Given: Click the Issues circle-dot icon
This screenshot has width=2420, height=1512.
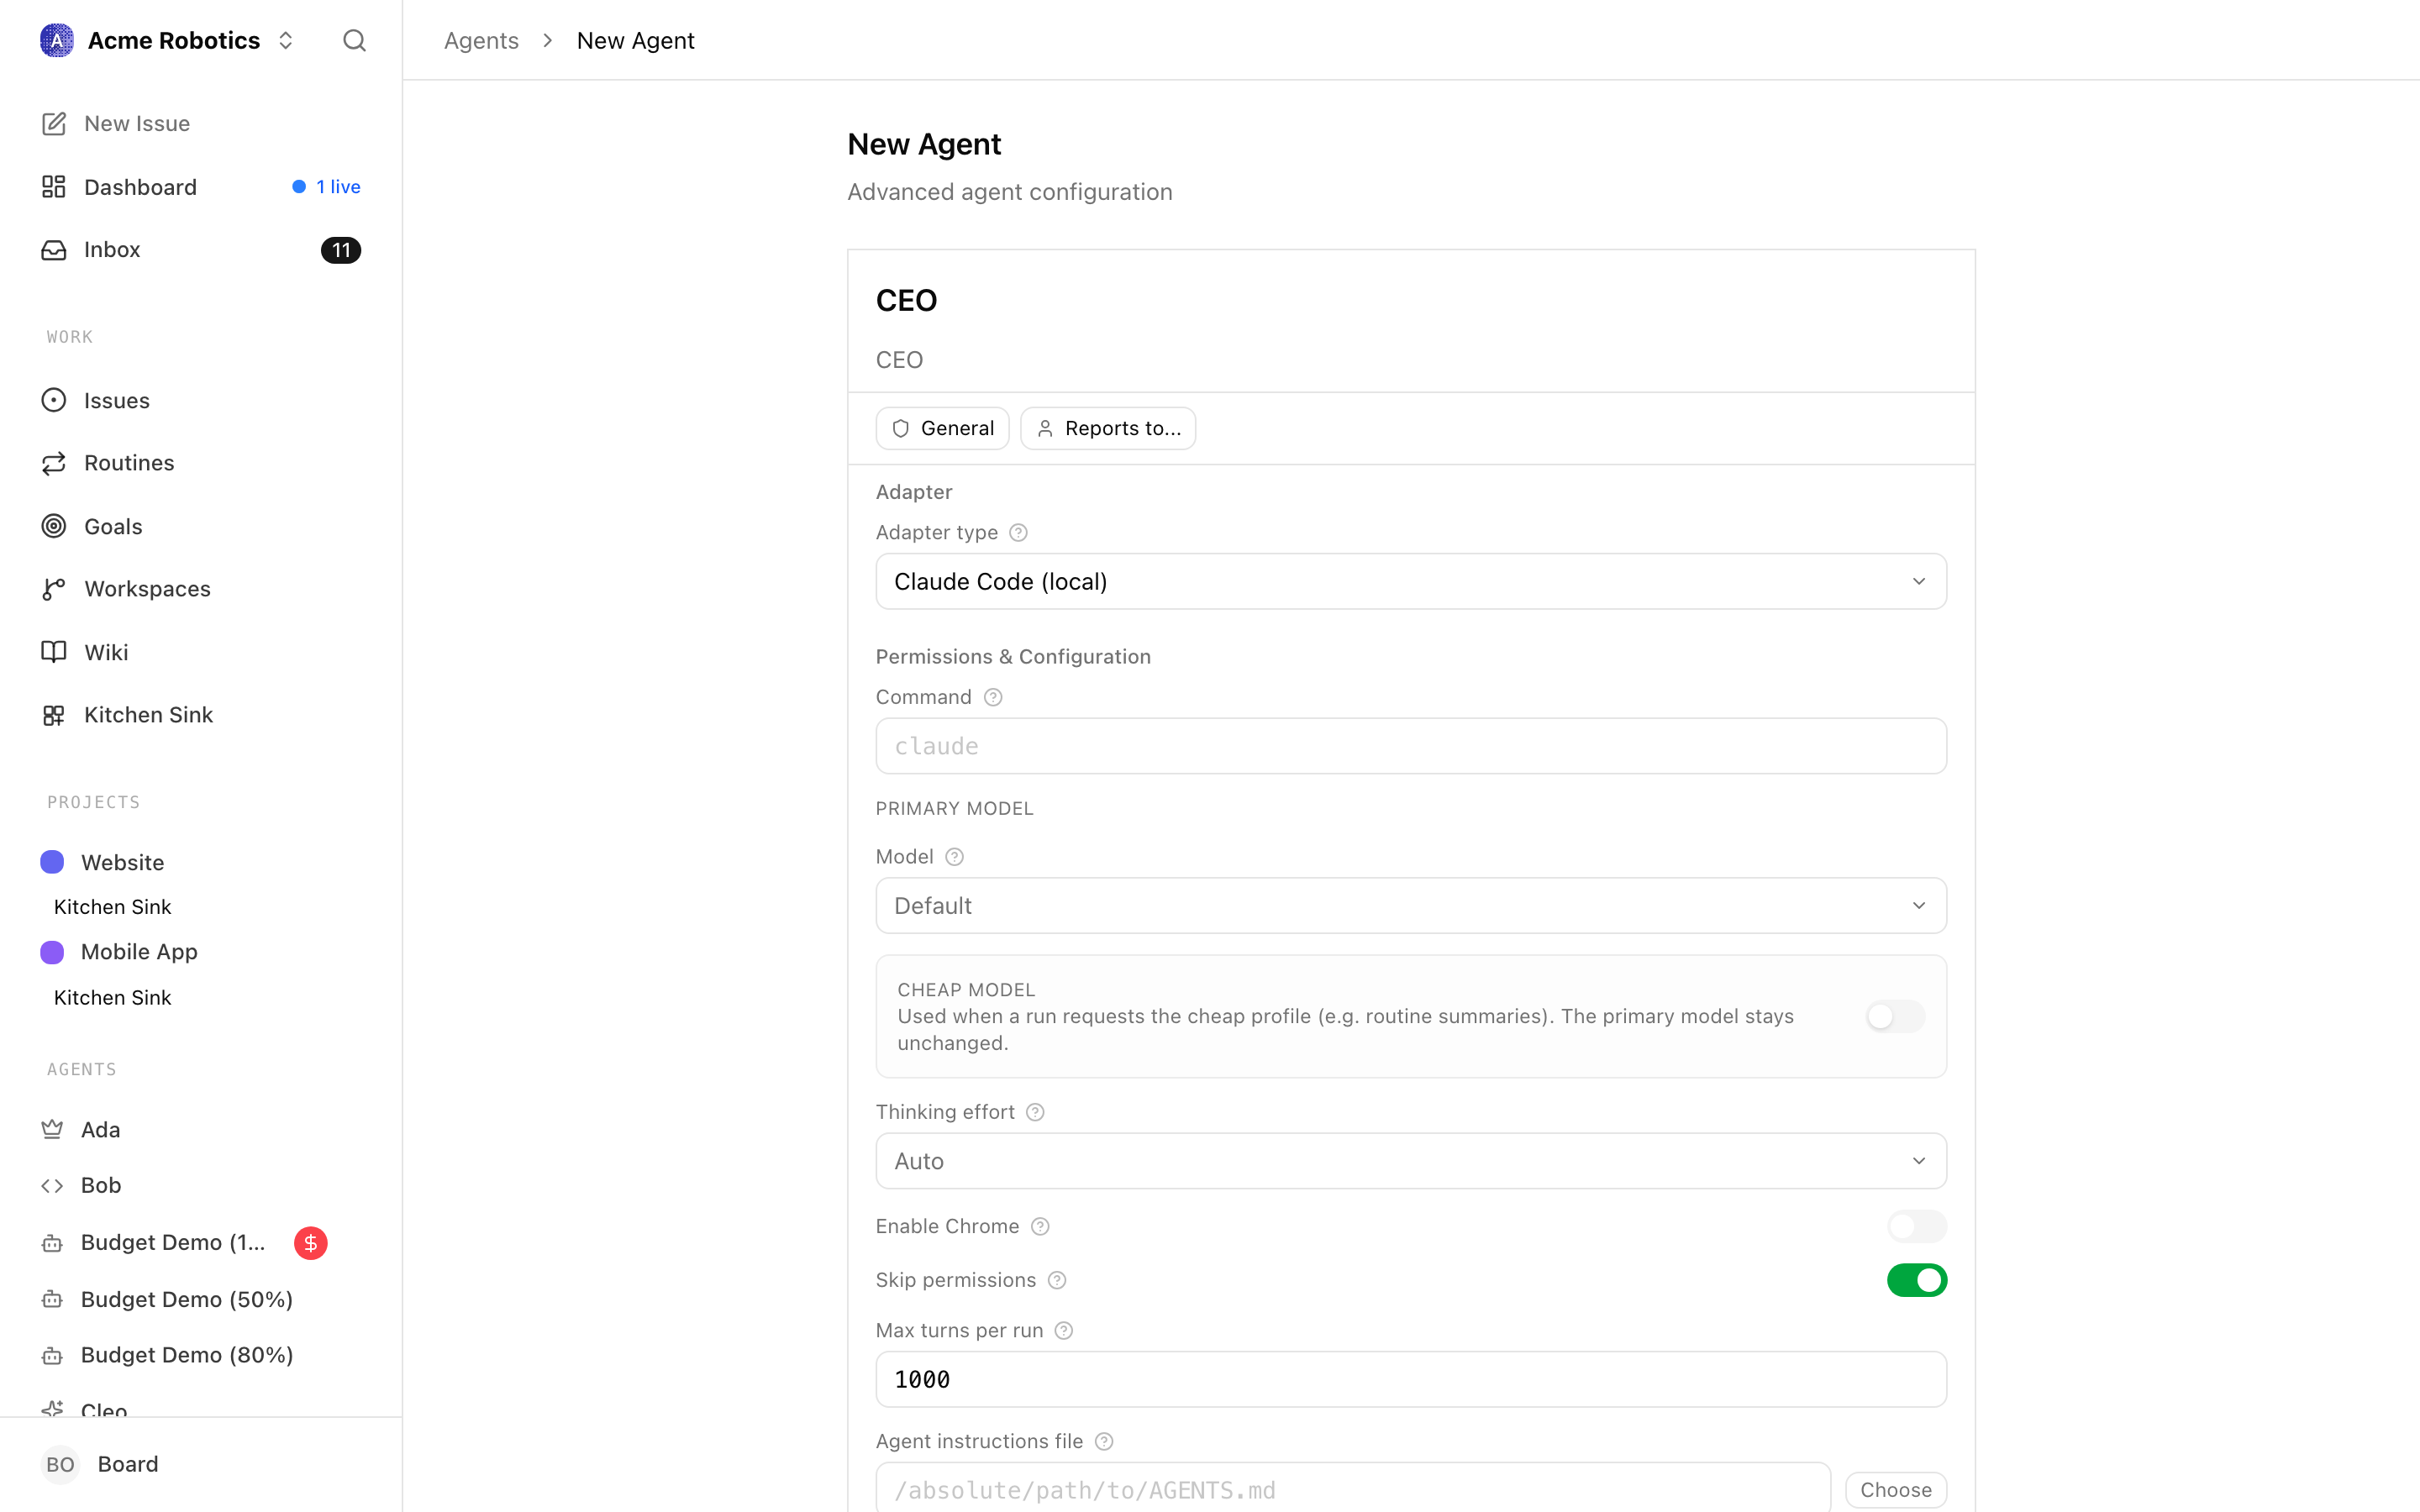Looking at the screenshot, I should point(54,400).
